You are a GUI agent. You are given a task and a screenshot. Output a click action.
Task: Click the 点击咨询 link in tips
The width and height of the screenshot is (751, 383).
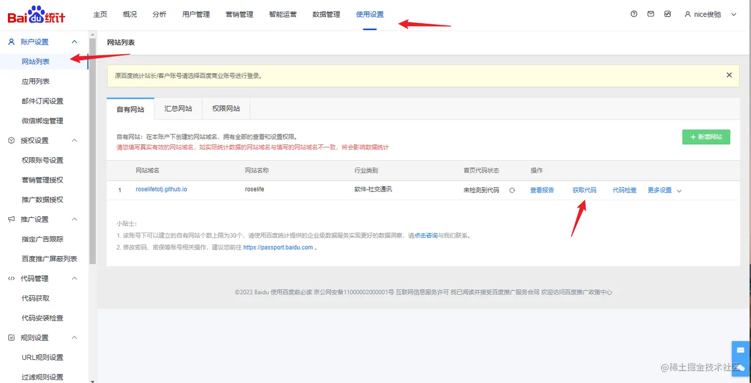click(x=426, y=236)
